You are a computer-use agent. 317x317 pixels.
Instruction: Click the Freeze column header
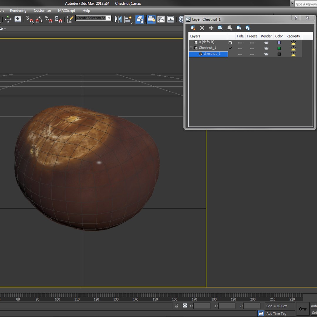(x=252, y=36)
